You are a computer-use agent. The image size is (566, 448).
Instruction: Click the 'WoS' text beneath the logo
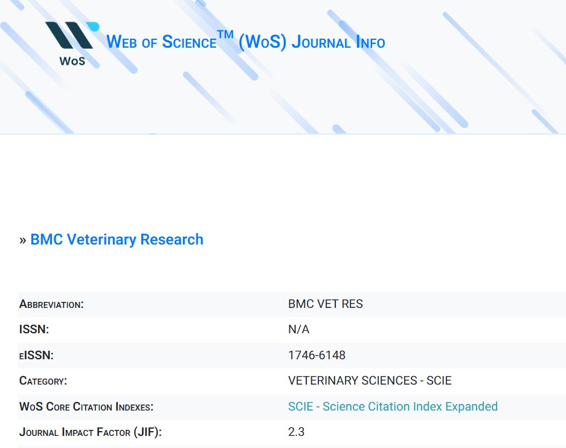[72, 61]
